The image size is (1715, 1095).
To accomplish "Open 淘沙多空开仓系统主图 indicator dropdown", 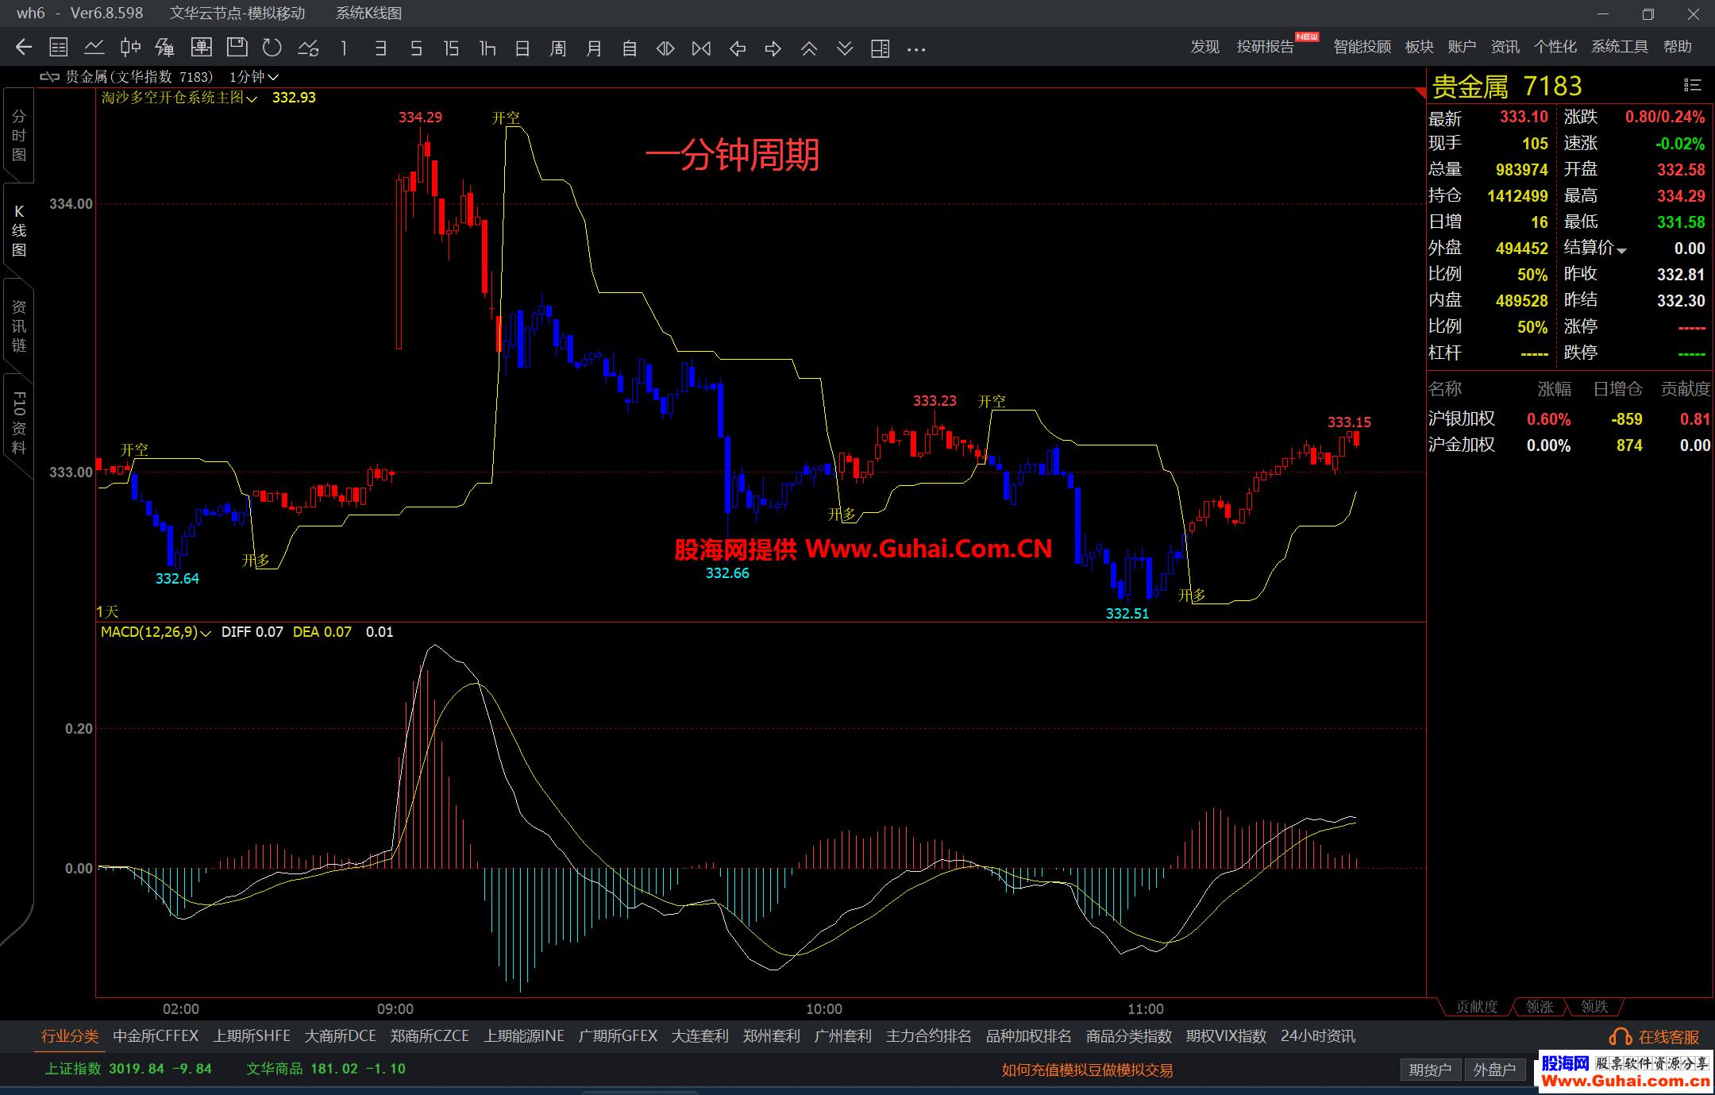I will pos(252,99).
